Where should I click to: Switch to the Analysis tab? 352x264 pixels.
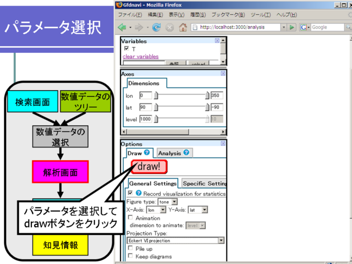(x=169, y=153)
